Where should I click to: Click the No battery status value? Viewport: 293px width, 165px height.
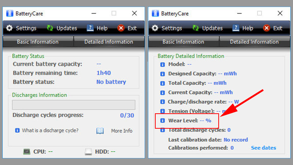click(111, 82)
